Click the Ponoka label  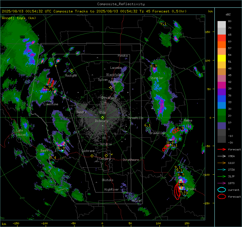pyautogui.click(x=123, y=56)
